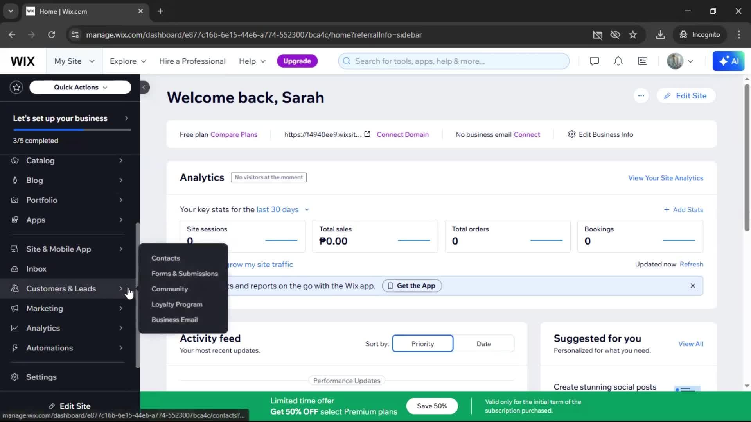751x422 pixels.
Task: Open Business Email from flyout
Action: [x=174, y=320]
